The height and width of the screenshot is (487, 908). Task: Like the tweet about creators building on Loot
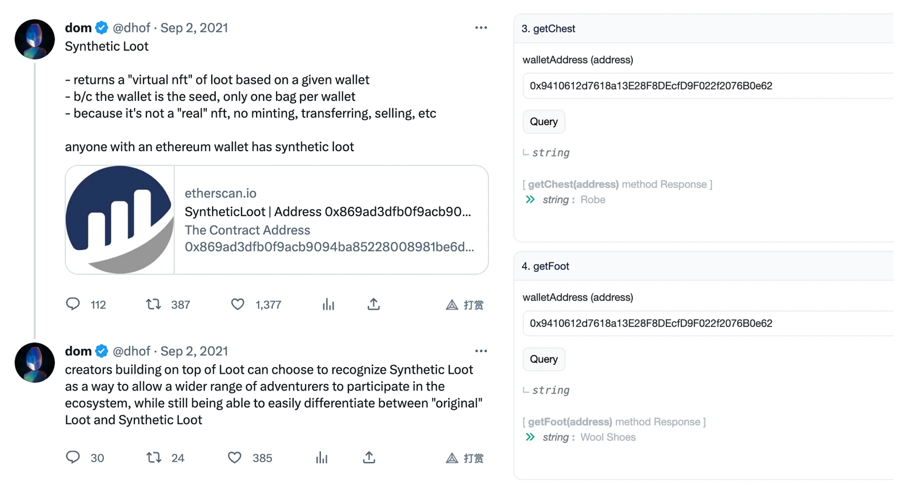[234, 458]
